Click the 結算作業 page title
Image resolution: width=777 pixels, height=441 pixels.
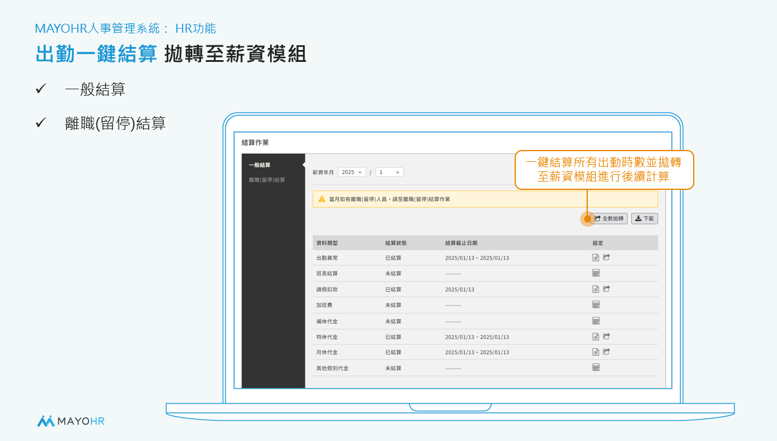[255, 143]
